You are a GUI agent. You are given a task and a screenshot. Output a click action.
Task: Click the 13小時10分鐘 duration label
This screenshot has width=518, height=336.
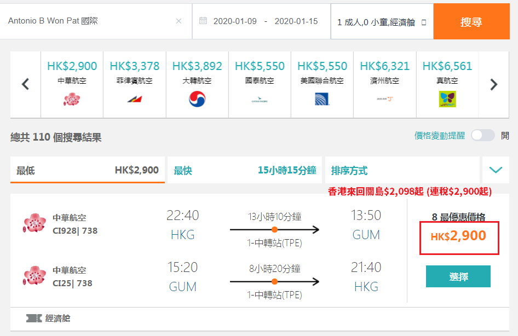(x=274, y=217)
